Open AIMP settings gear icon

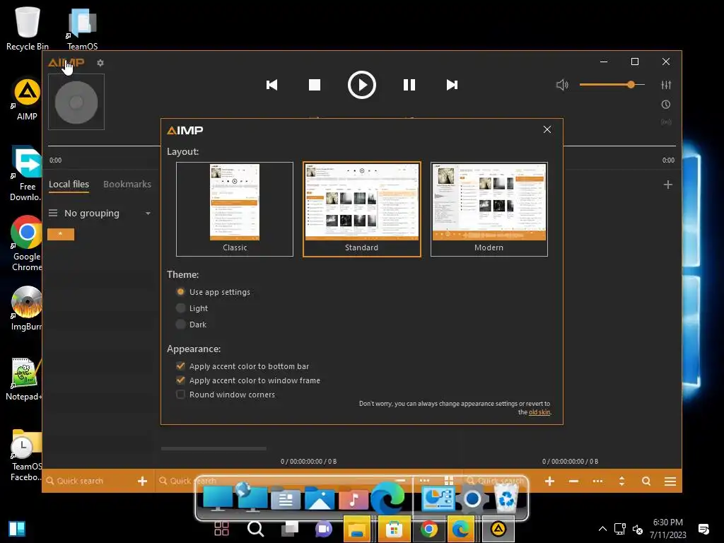point(100,63)
